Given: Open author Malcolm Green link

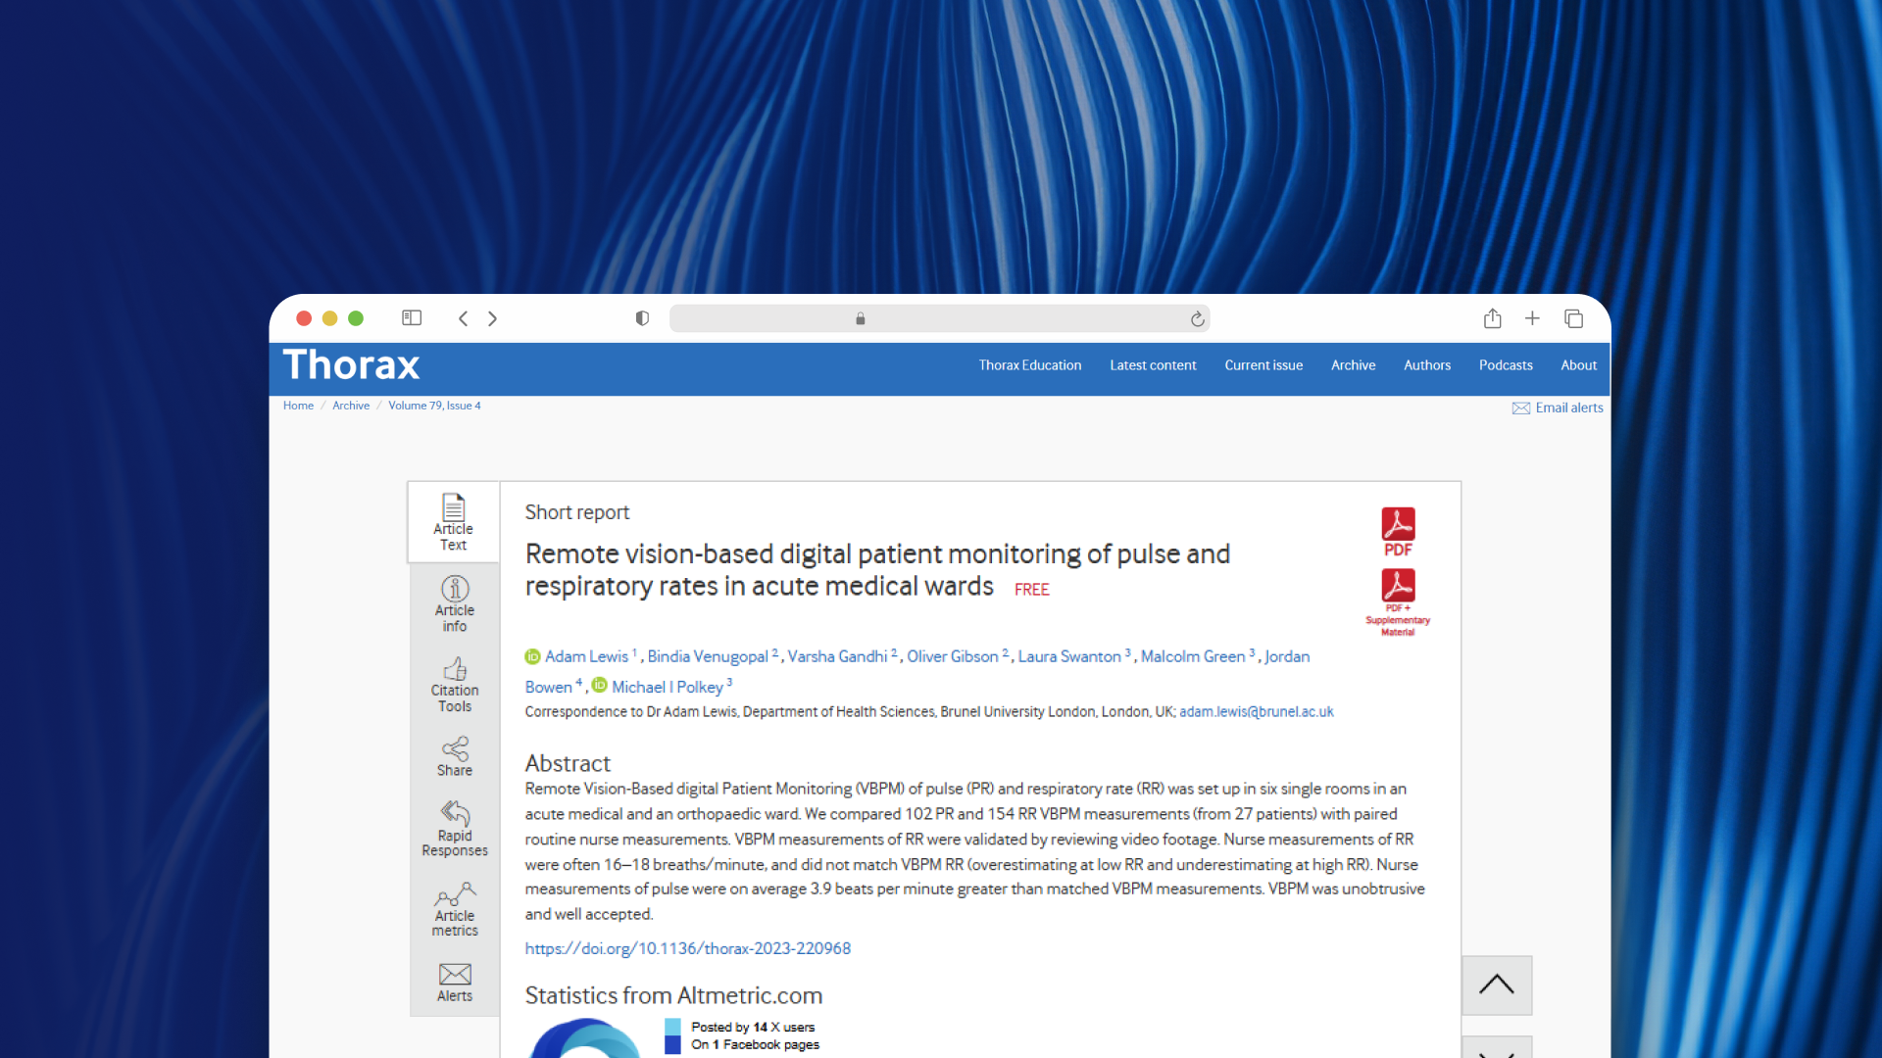Looking at the screenshot, I should click(x=1193, y=656).
